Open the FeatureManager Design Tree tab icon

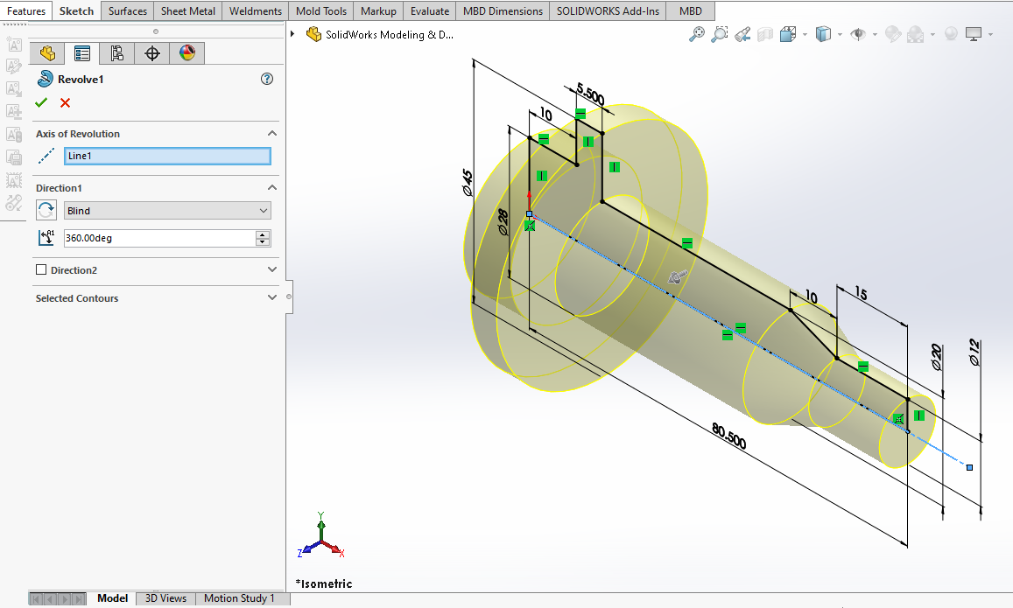pos(47,53)
